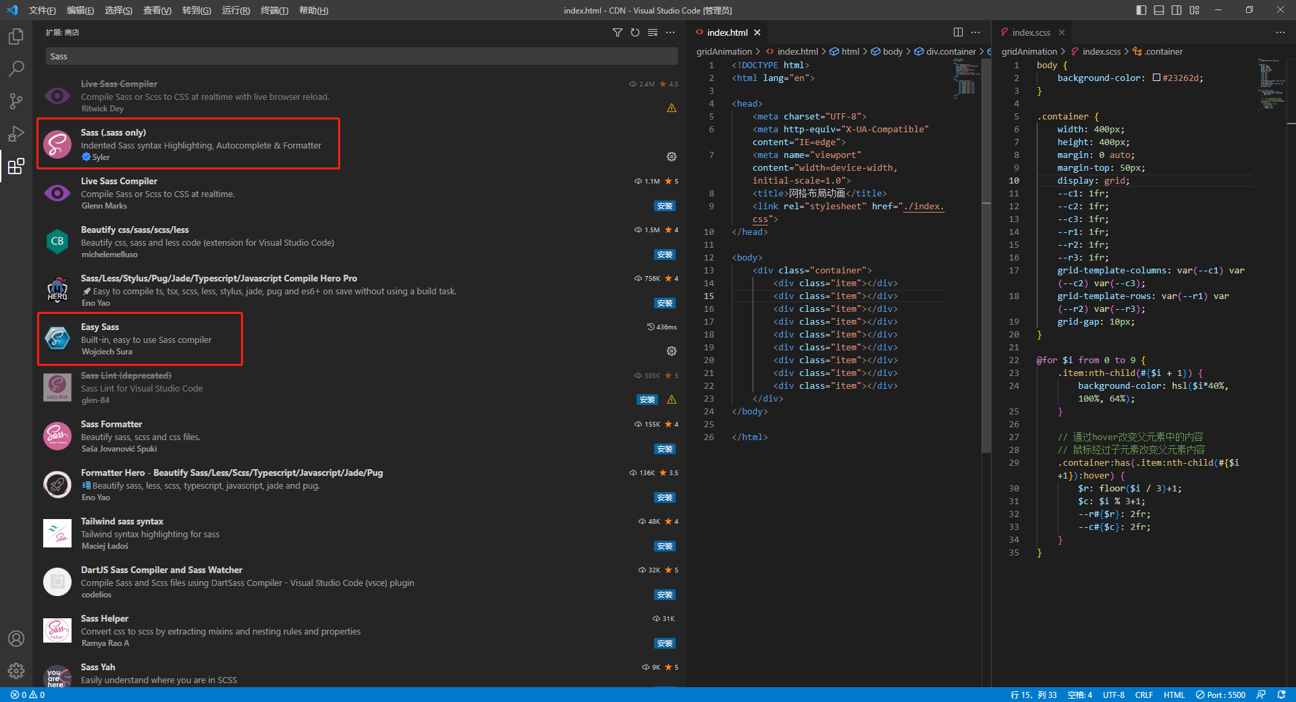Open the 文件(F) menu
Screen dimensions: 1296x702
43,10
